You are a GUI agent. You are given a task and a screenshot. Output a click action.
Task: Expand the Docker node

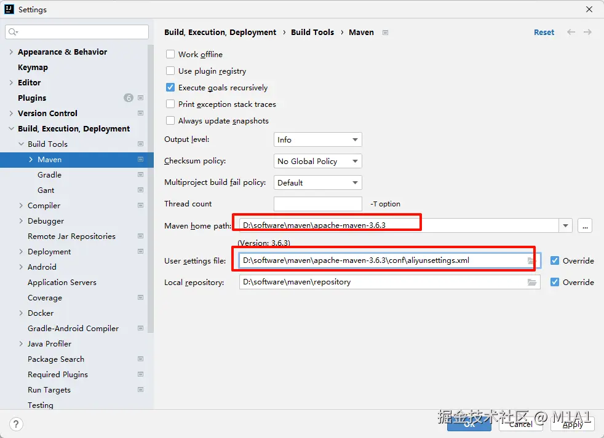21,313
